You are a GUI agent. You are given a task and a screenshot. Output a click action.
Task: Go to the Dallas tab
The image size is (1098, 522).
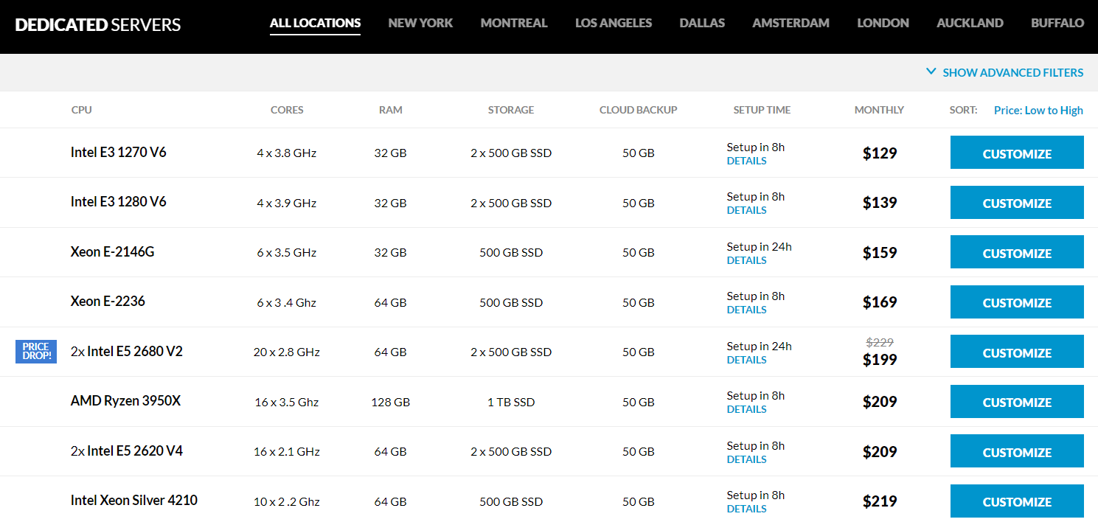[x=702, y=23]
